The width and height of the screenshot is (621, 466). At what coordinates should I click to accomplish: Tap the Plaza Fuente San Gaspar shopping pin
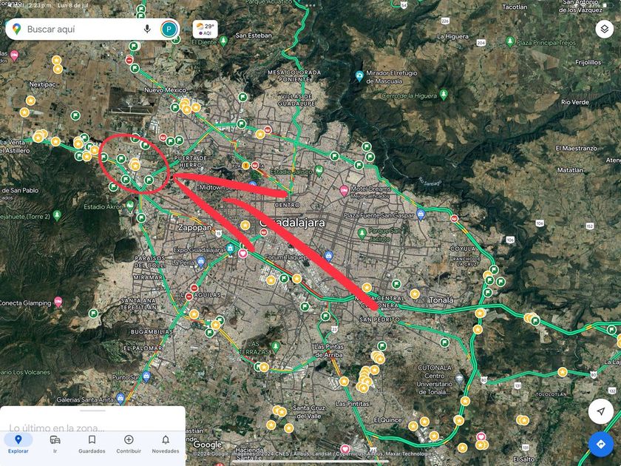tap(421, 215)
